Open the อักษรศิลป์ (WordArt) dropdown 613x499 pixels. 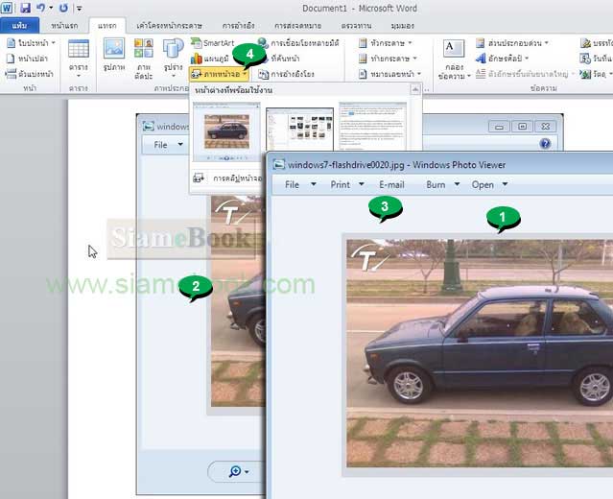pos(502,59)
